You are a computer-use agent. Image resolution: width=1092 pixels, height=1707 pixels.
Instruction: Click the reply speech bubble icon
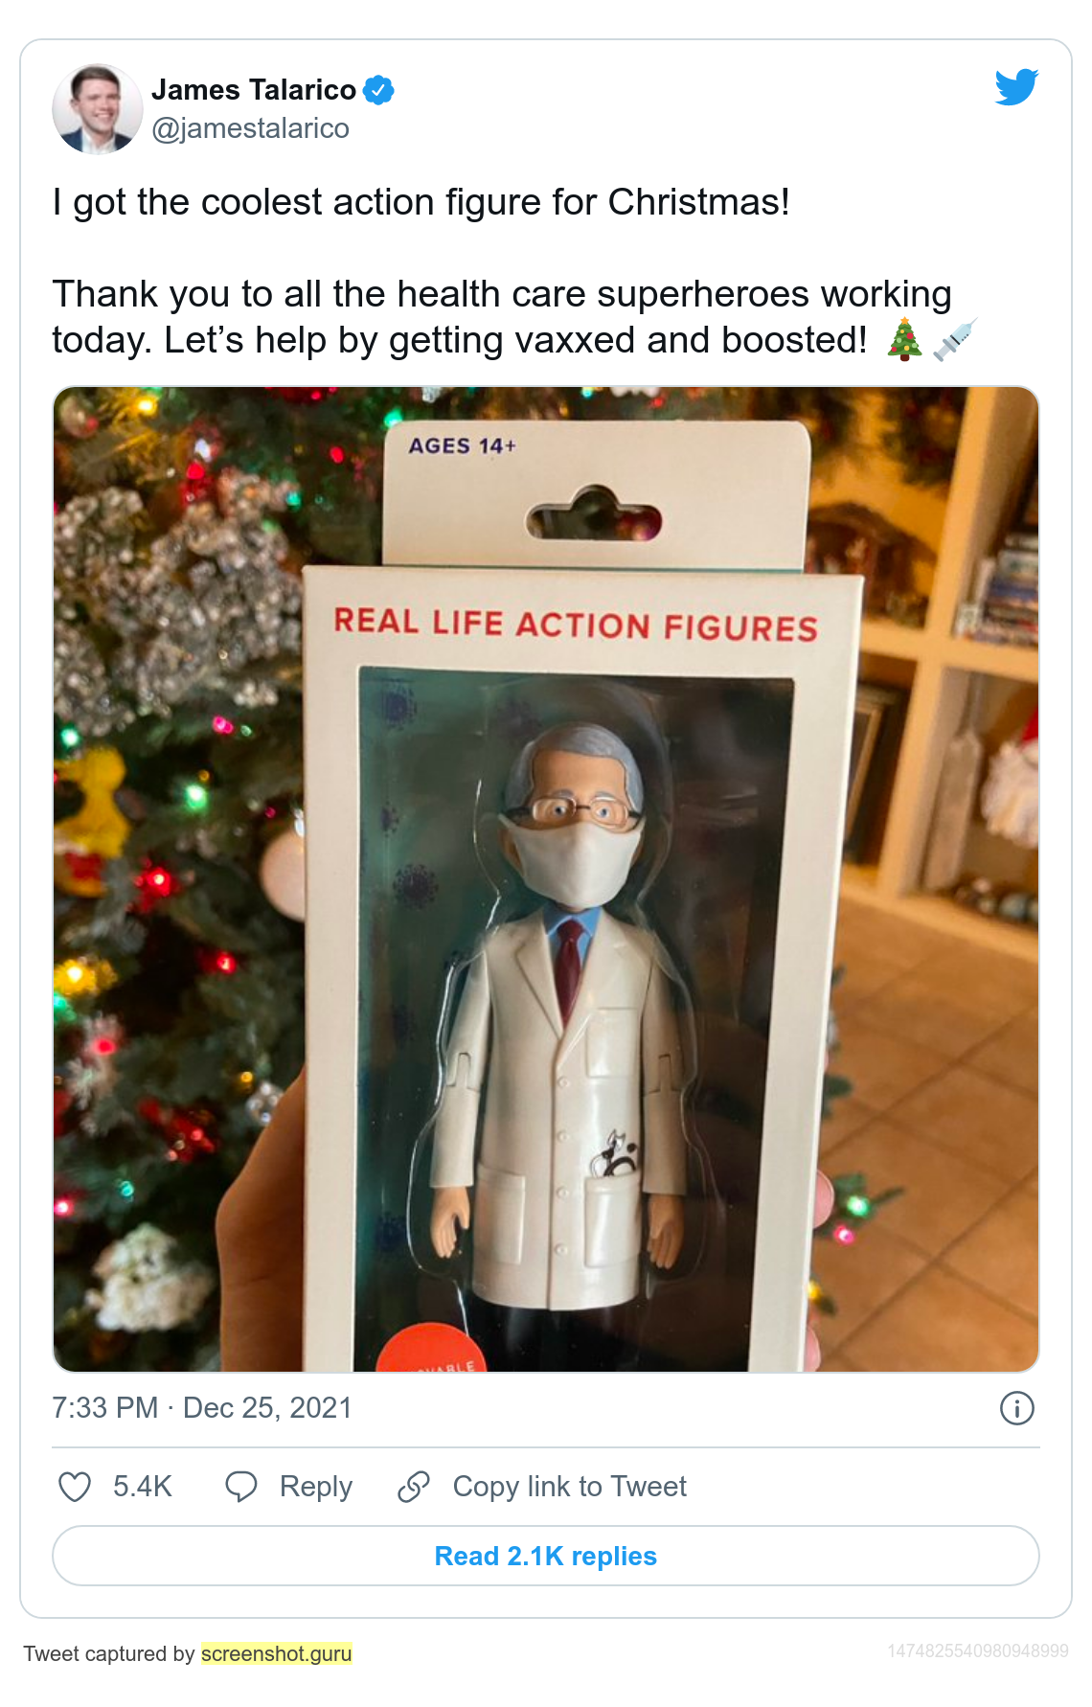[x=240, y=1487]
